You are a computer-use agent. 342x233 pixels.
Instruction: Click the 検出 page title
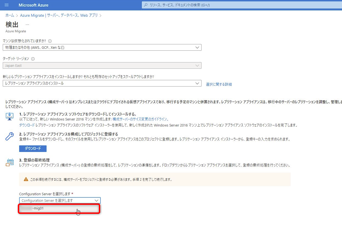click(12, 24)
